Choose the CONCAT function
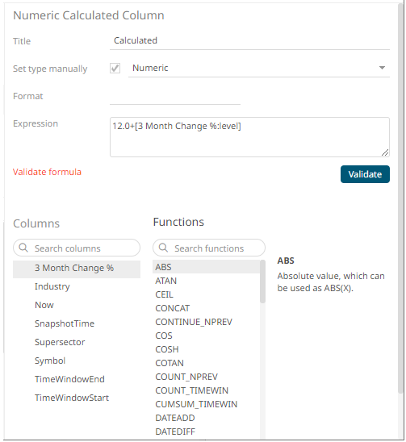Viewport: 406px width, 442px height. pos(206,308)
